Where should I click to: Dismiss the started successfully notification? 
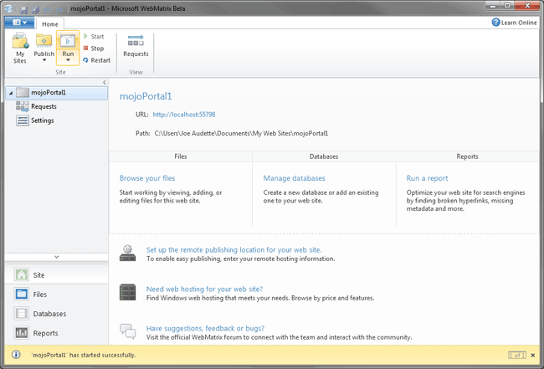click(535, 356)
